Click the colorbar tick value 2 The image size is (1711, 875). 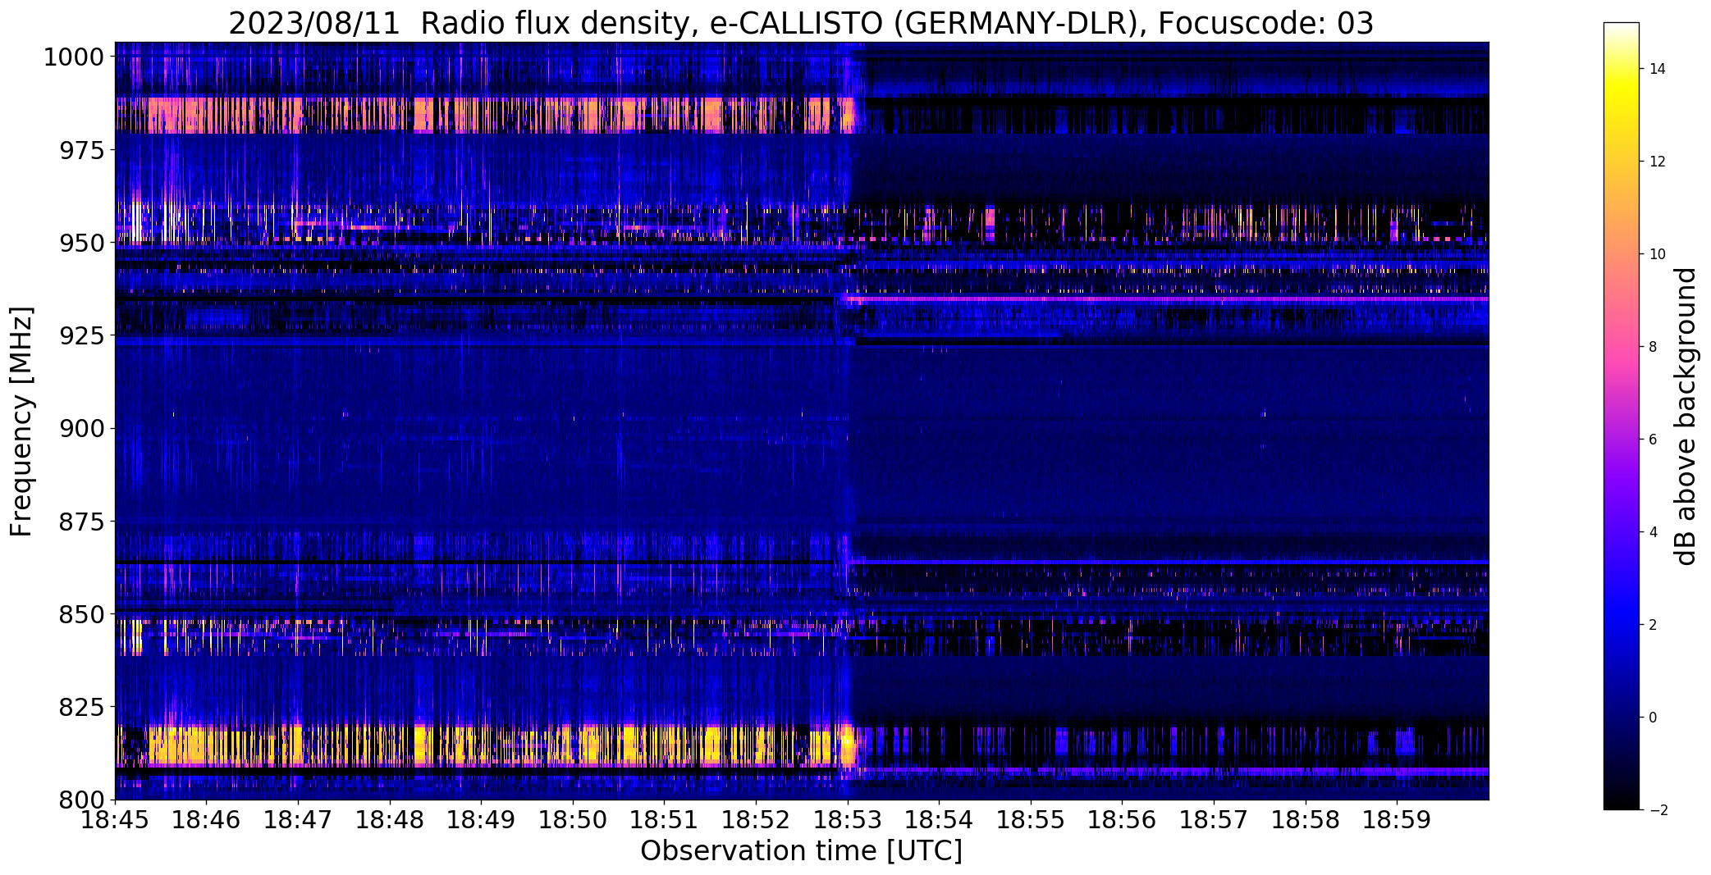[1654, 625]
